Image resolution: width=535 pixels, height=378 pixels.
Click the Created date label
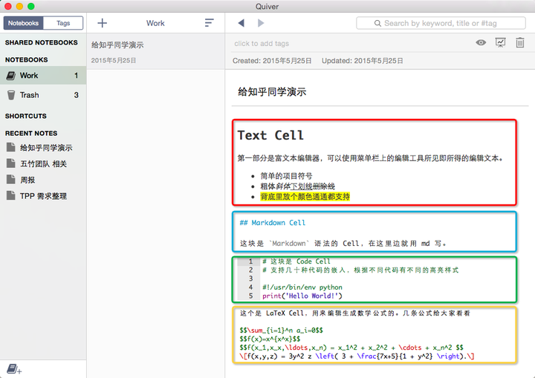[x=272, y=61]
